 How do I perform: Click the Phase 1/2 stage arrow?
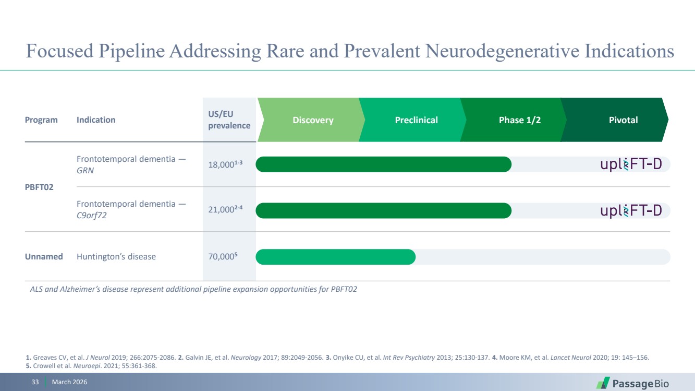coord(519,120)
